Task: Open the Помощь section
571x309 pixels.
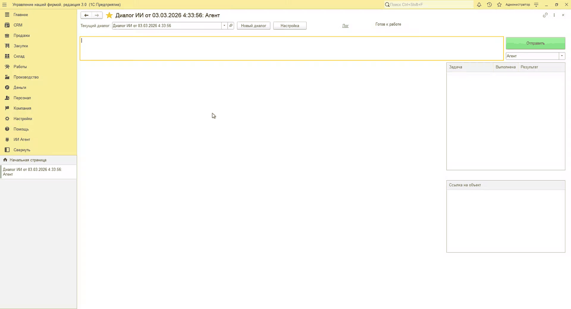Action: point(21,129)
